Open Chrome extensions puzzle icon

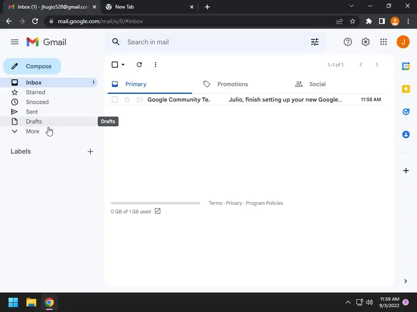[x=369, y=21]
